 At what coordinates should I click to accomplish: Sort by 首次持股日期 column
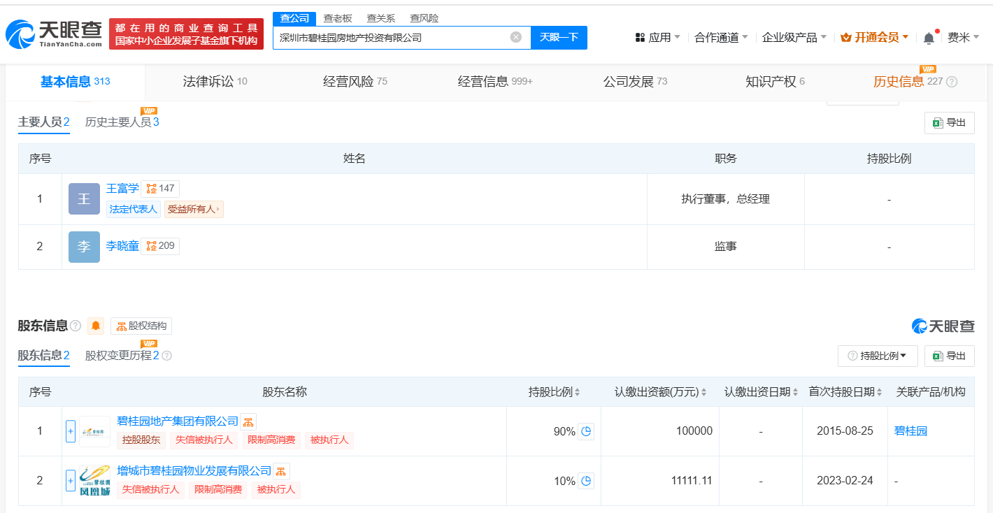click(x=845, y=392)
